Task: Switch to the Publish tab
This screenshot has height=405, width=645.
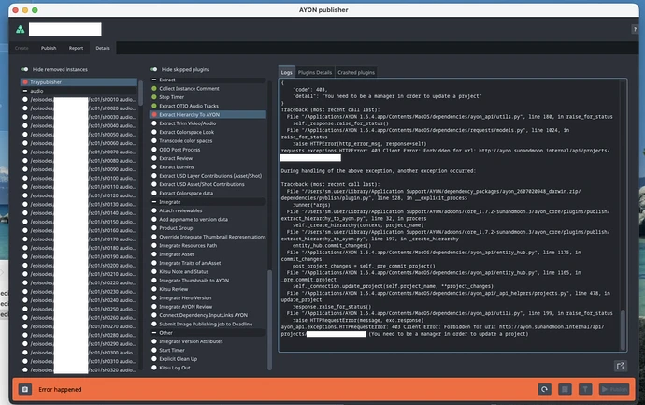Action: click(x=49, y=48)
